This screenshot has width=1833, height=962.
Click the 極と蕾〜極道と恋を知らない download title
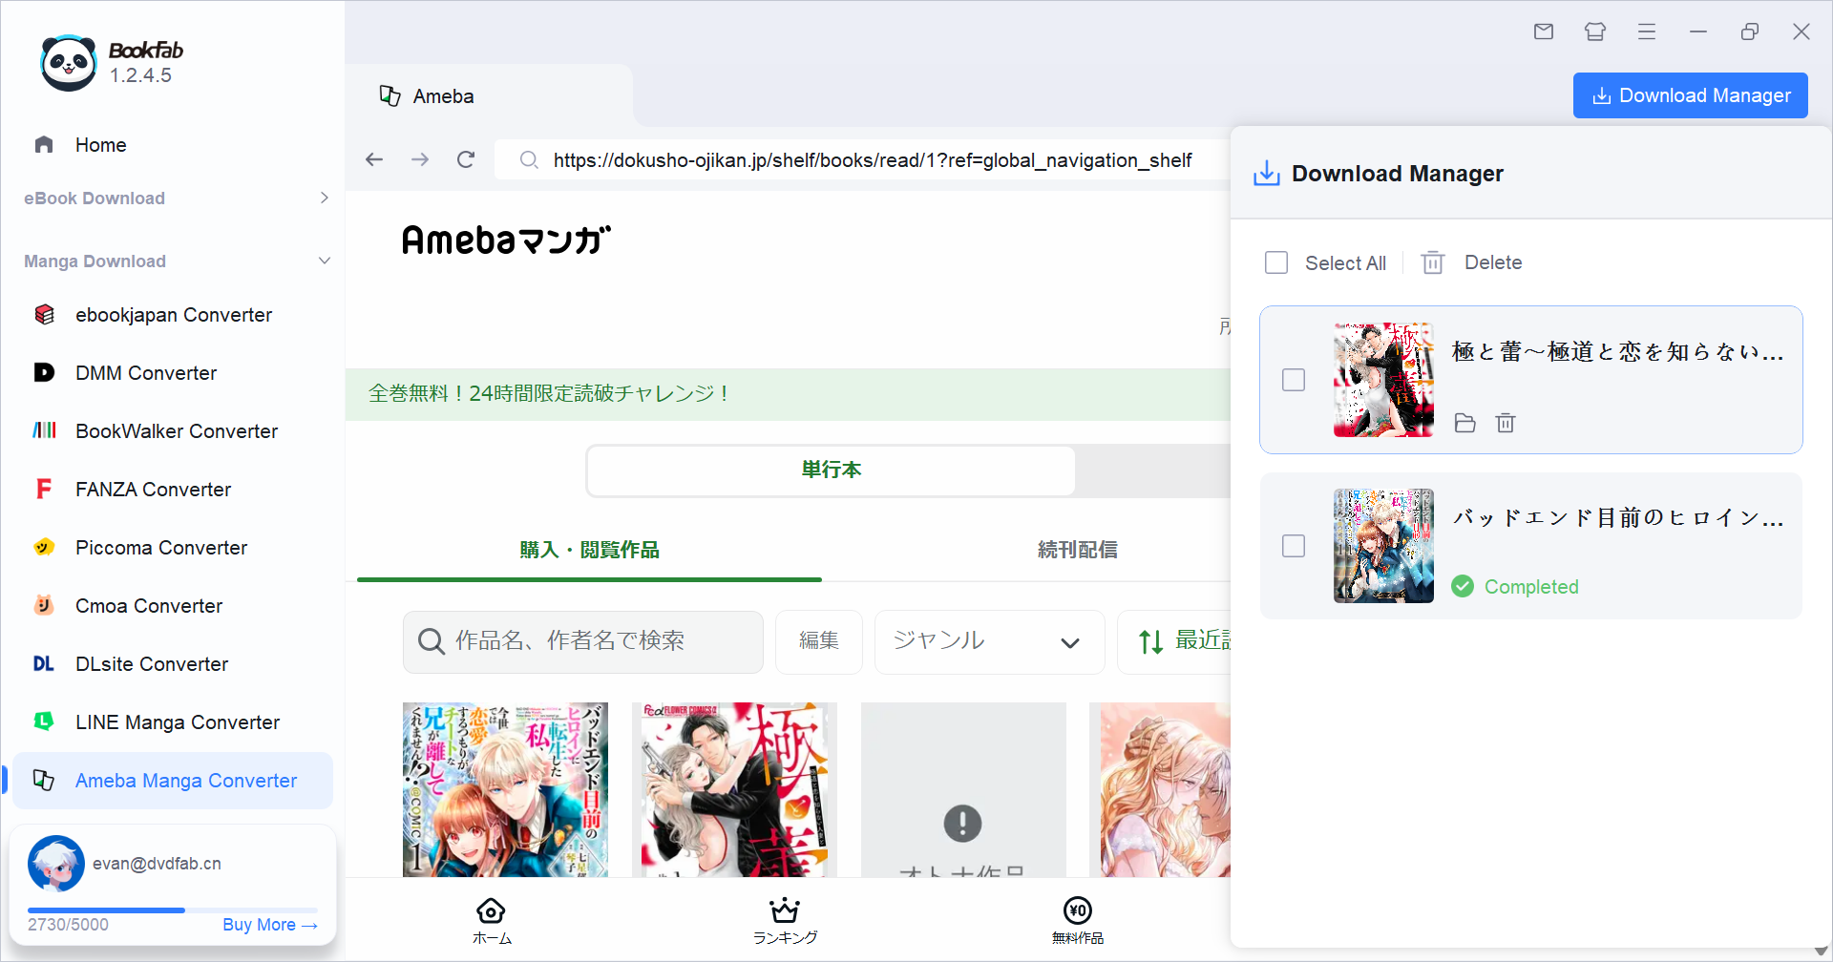pyautogui.click(x=1617, y=351)
